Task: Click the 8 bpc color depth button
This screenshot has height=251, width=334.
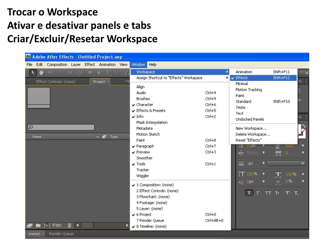Action: (57, 225)
